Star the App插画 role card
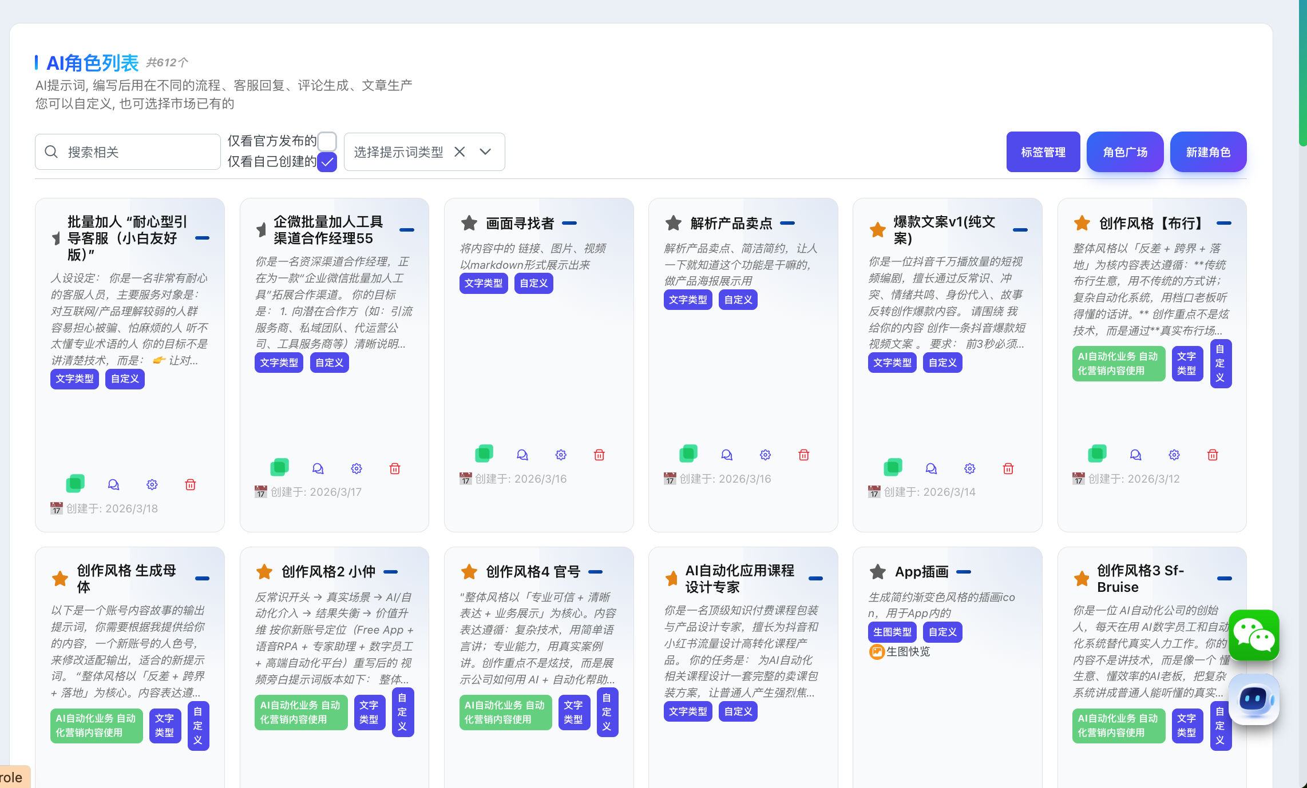The width and height of the screenshot is (1307, 788). coord(878,572)
